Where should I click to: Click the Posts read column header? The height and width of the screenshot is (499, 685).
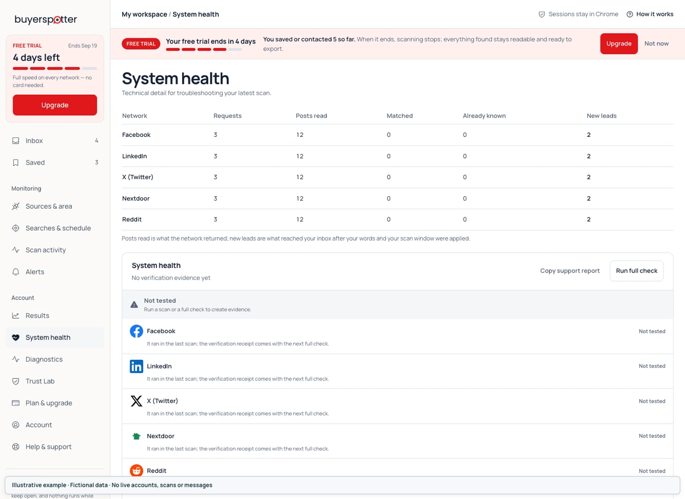pos(312,116)
